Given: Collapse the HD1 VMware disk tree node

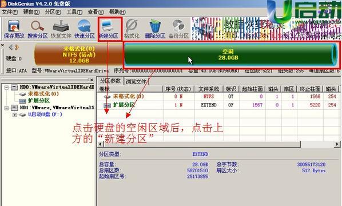Looking at the screenshot, I should tap(6, 108).
